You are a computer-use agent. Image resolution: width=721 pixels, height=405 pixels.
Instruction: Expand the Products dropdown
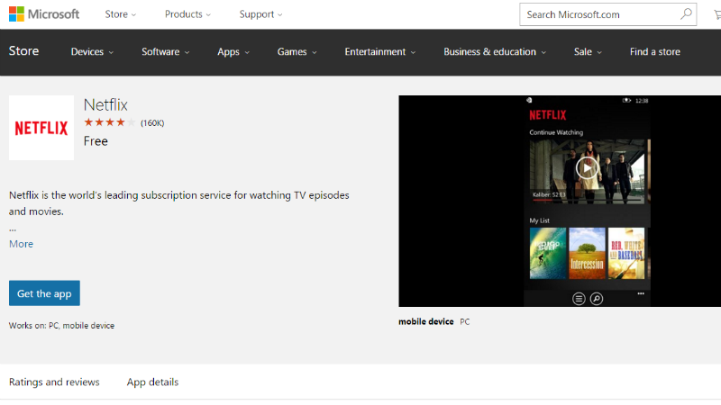point(187,14)
